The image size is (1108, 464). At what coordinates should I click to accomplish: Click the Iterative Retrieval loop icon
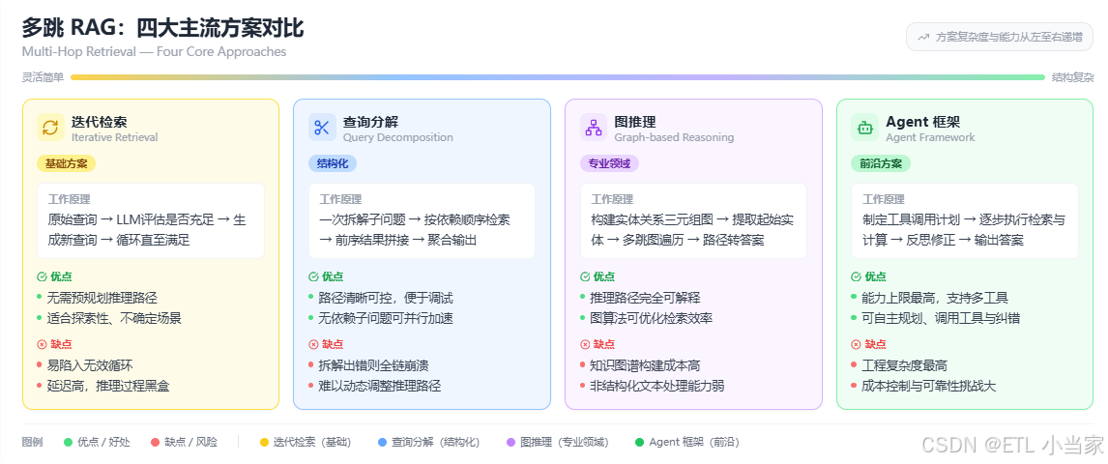point(51,128)
